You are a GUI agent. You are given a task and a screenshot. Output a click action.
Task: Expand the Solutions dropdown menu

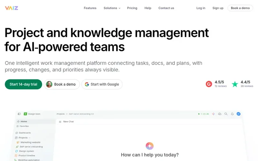click(112, 8)
